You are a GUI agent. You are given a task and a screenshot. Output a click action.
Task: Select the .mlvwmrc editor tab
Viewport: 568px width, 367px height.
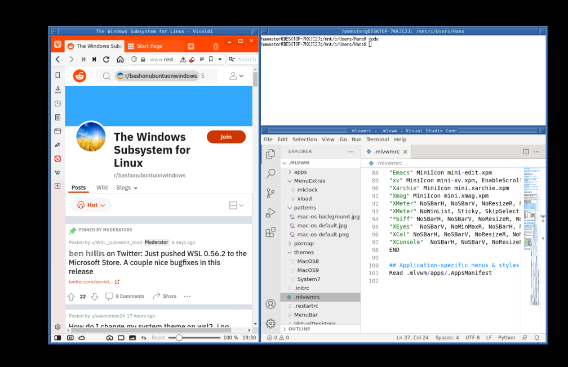(387, 151)
